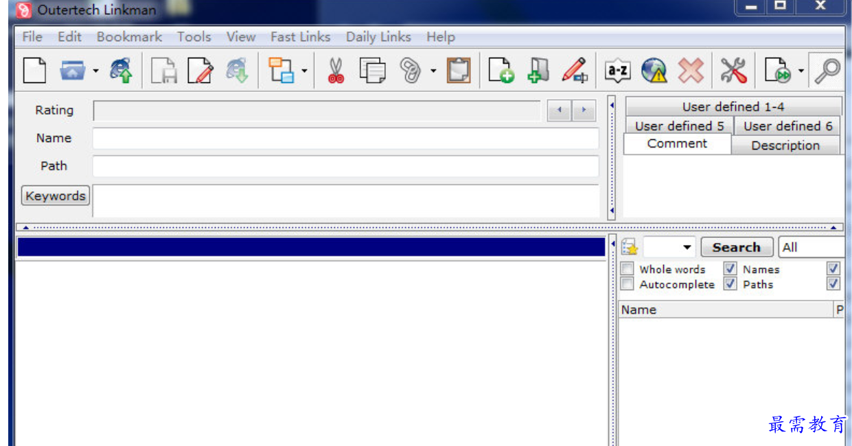Click the Search button
The height and width of the screenshot is (446, 852).
point(737,248)
